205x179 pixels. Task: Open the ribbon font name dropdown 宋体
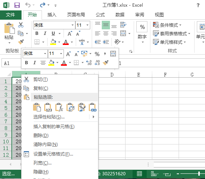(x=72, y=25)
